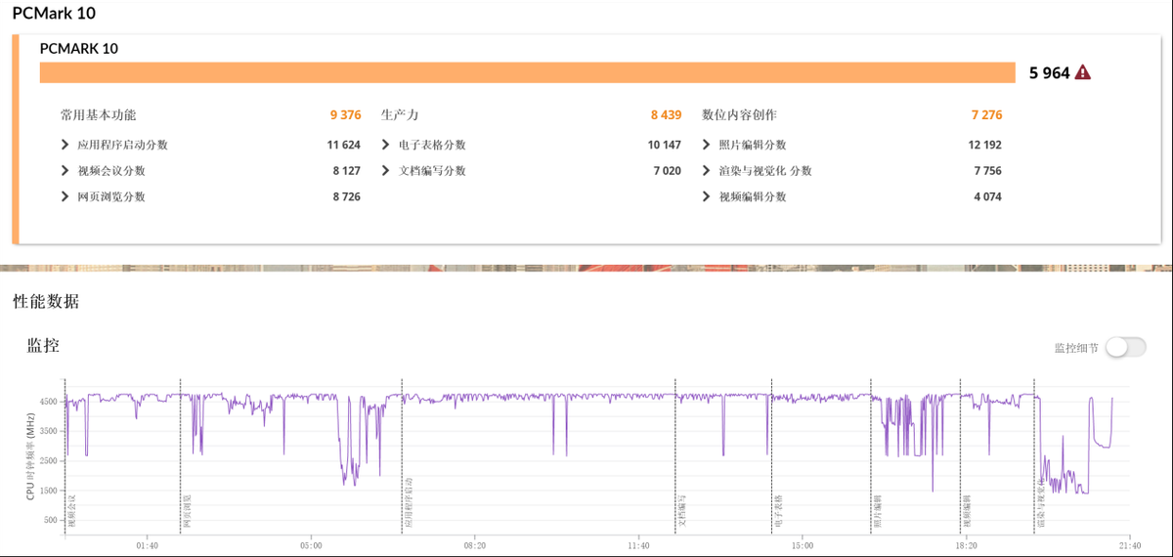The width and height of the screenshot is (1173, 557).
Task: Click the 渲染与视觉化 marker line in chart
Action: (1035, 454)
